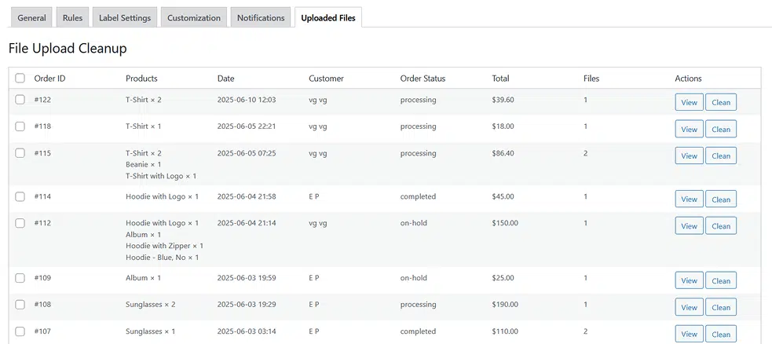Clean files for order #107
The width and height of the screenshot is (772, 344).
720,334
